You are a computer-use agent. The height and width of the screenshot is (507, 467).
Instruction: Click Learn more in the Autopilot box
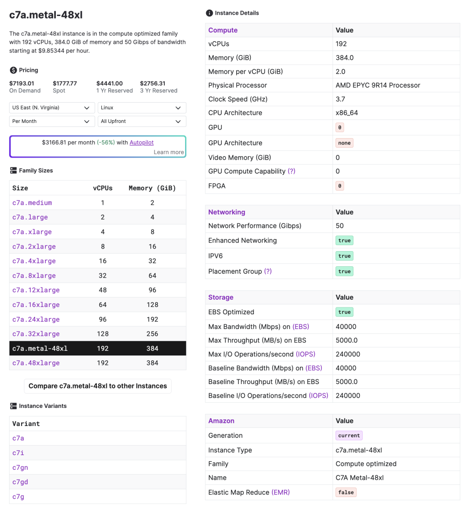point(169,152)
